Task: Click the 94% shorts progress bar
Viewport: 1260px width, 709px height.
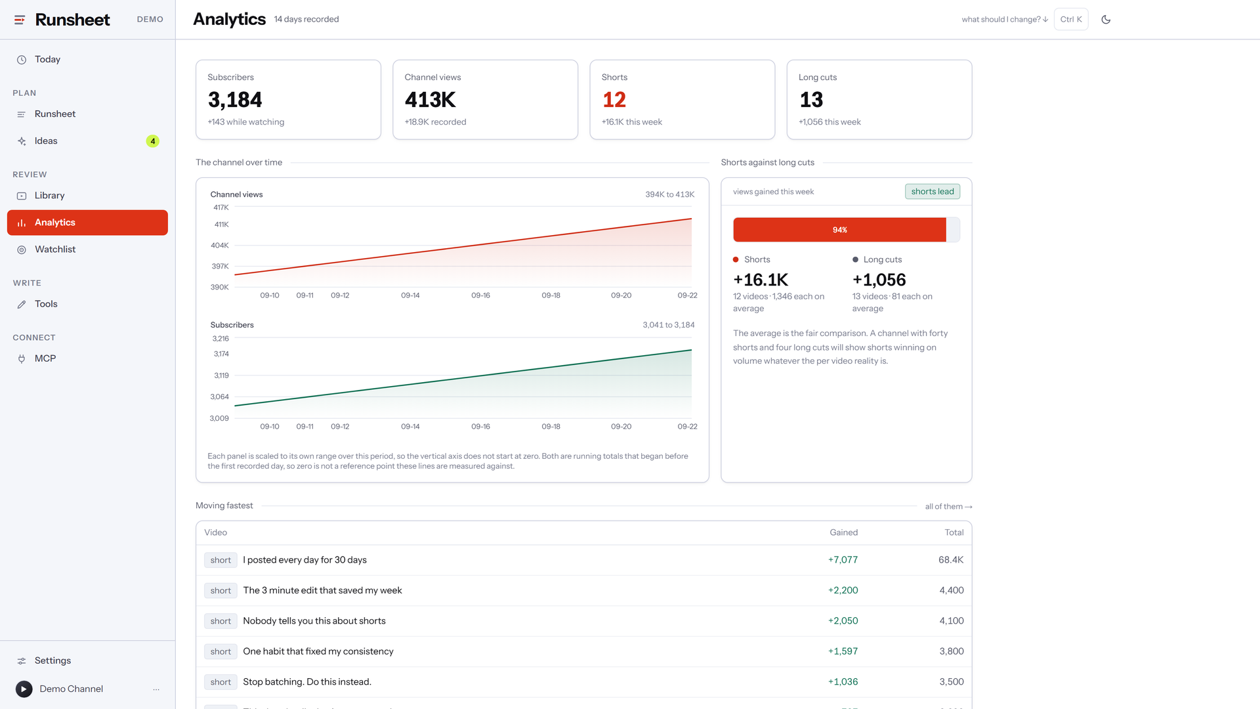Action: 846,230
